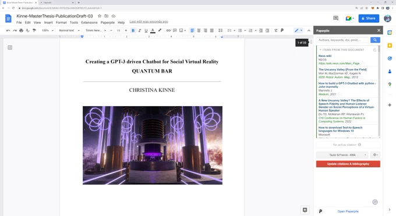Click the Paperpile P toolbar icon
This screenshot has height=216, width=396.
tap(282, 30)
